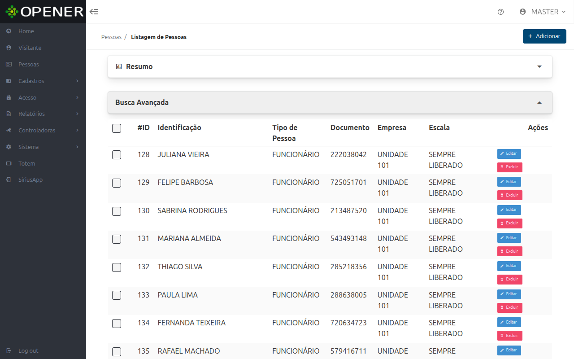Click the Adicionar button

[x=544, y=36]
